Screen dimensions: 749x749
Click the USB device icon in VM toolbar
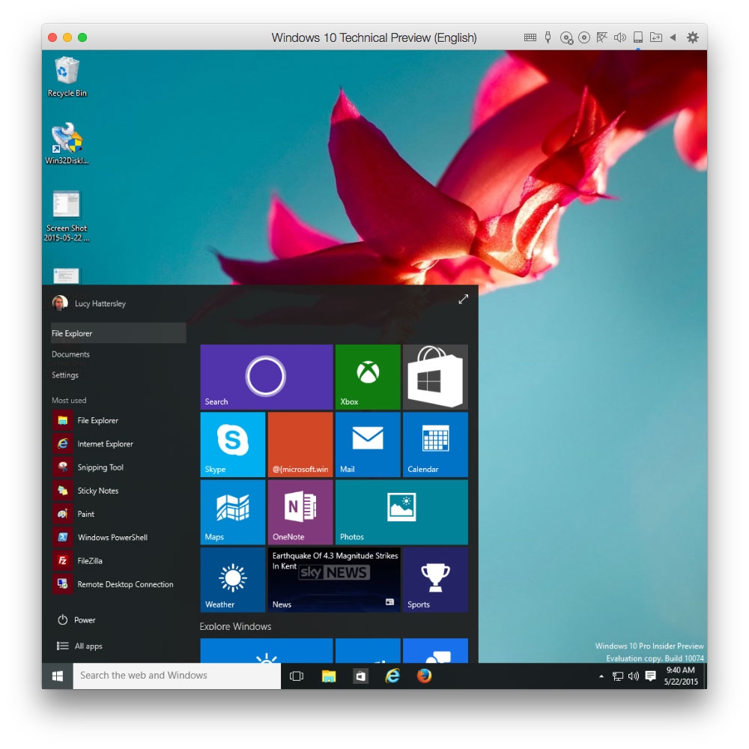[548, 37]
